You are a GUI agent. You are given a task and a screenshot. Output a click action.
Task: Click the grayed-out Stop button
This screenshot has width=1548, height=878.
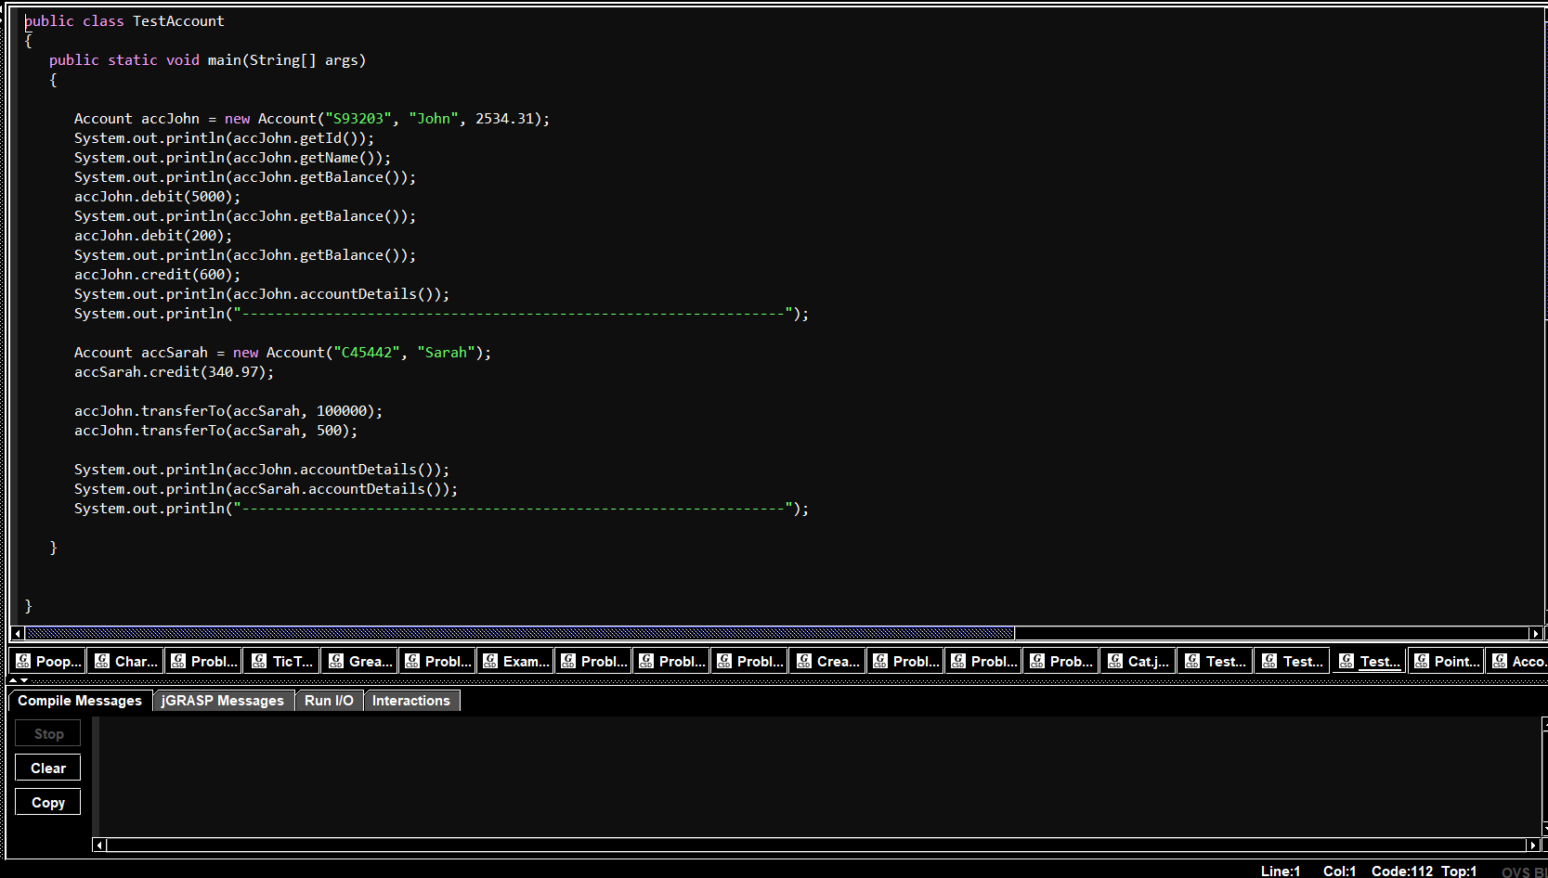coord(47,732)
